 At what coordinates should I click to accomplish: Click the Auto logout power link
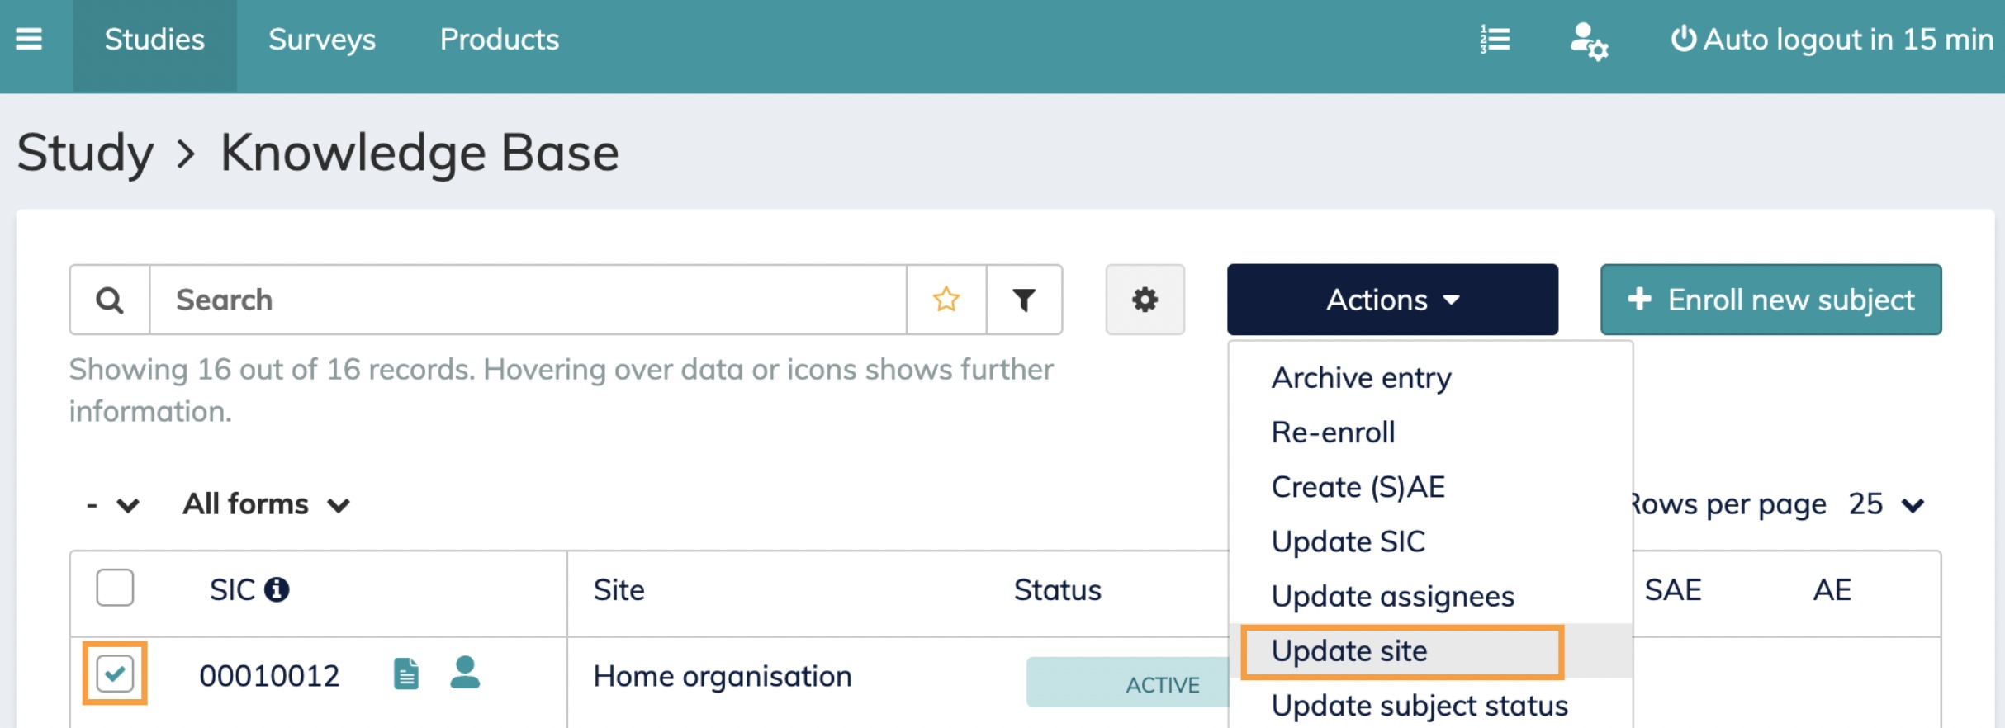tap(1831, 40)
